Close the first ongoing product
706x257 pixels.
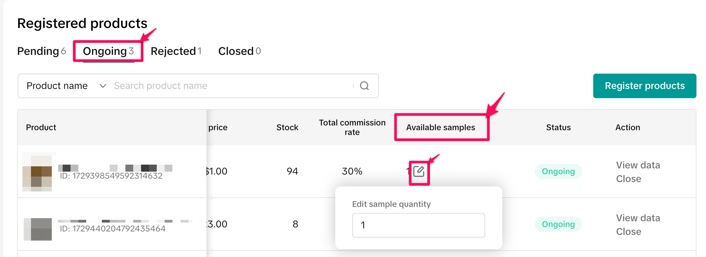[628, 179]
